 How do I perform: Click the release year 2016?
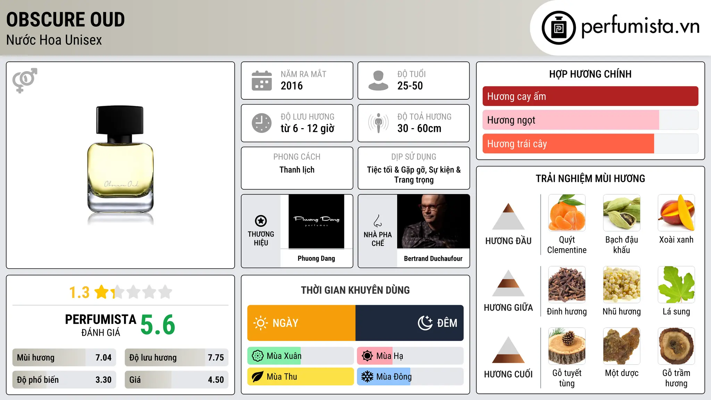(x=292, y=86)
